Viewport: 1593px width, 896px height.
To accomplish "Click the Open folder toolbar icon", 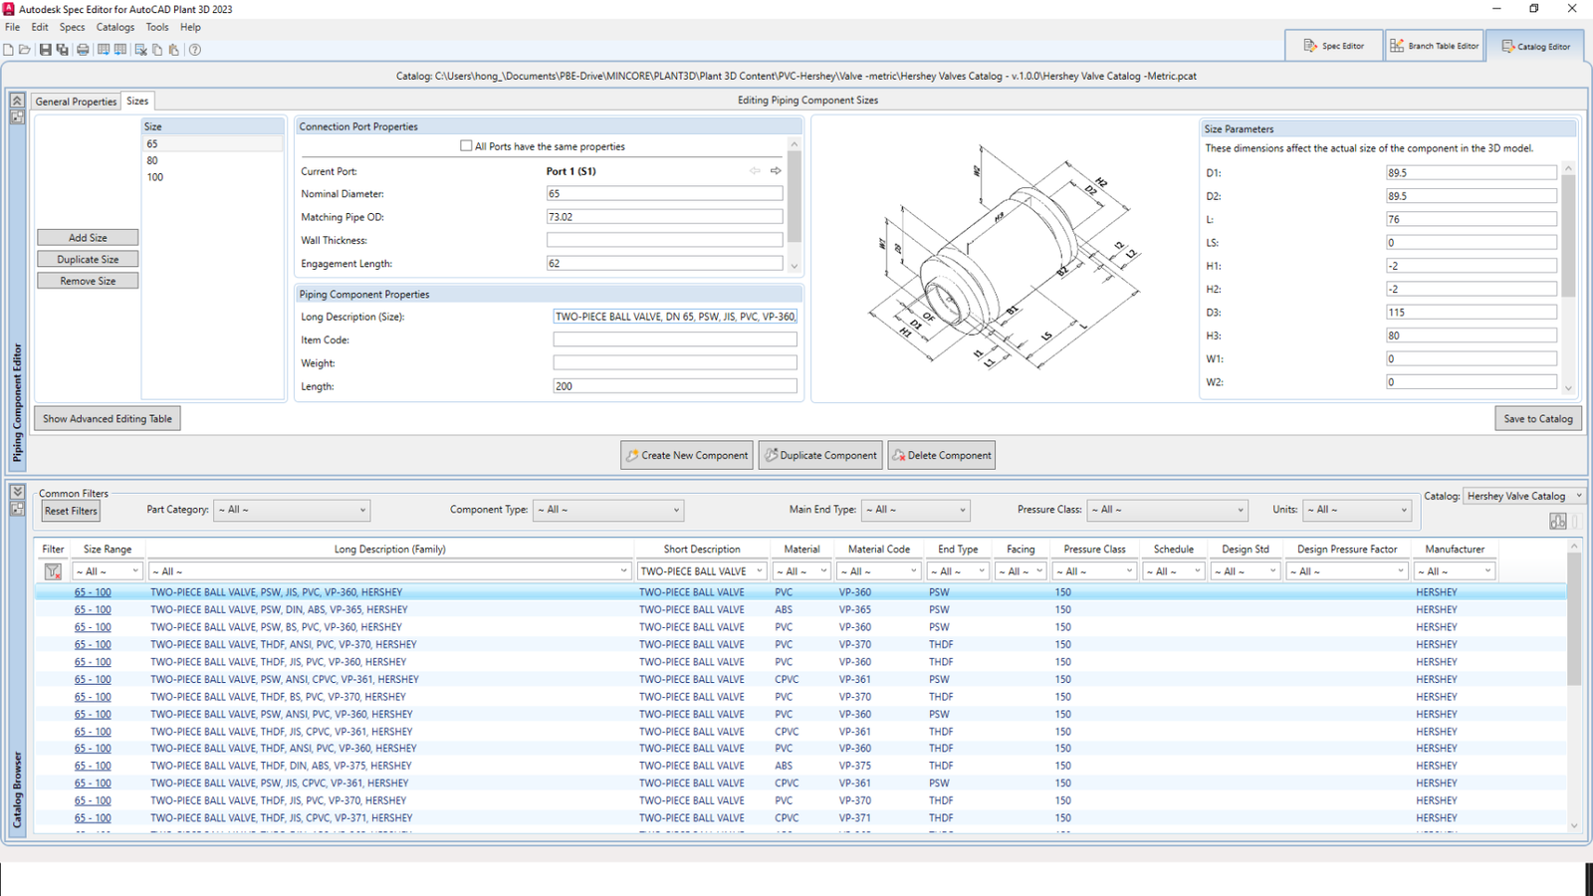I will coord(25,50).
